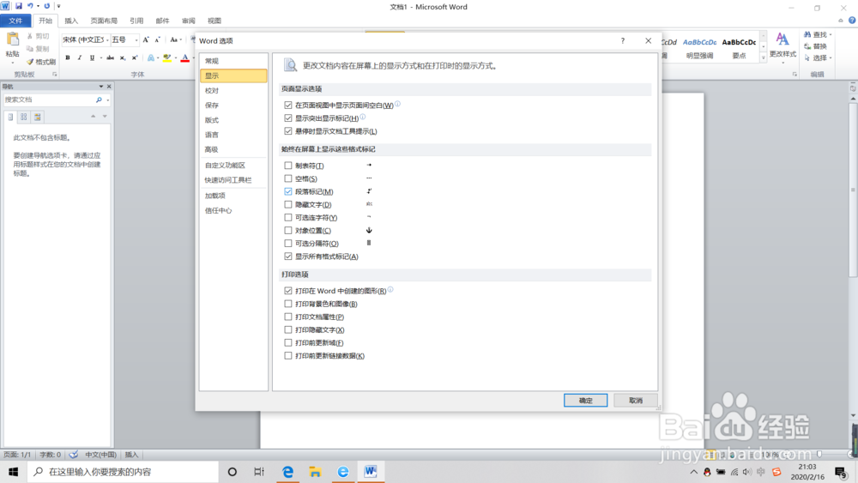Toggle Underline formatting in ribbon
This screenshot has width=858, height=483.
pos(92,57)
